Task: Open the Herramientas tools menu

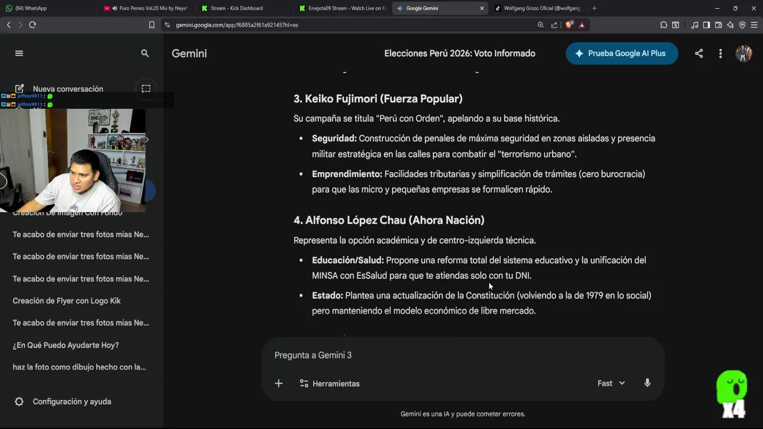Action: pos(330,383)
